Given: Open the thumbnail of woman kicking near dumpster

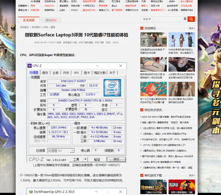Looking at the screenshot, I should (153, 40).
